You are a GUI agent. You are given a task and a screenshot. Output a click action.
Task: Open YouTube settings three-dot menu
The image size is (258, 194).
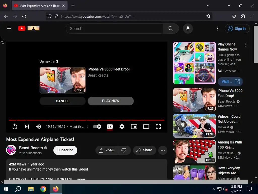[217, 29]
